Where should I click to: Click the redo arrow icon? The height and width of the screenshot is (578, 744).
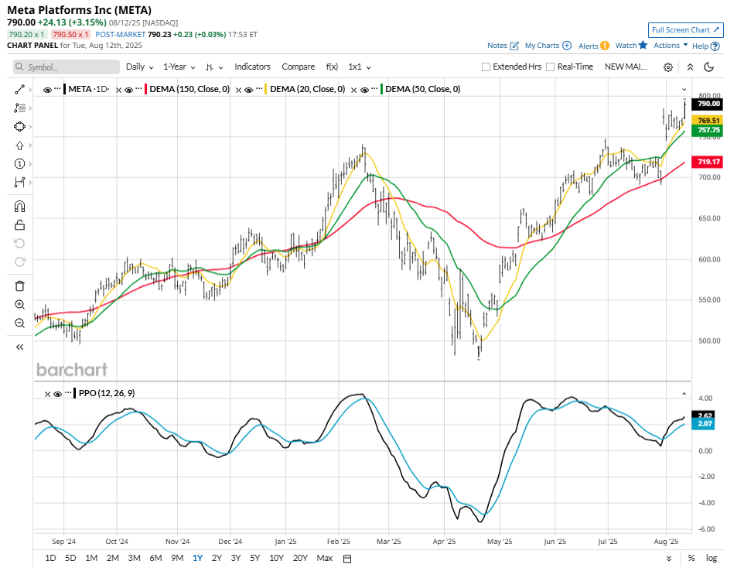click(x=19, y=262)
